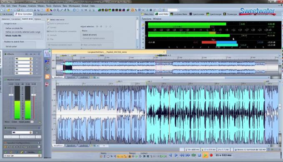
Task: Open the Detection sub-tab
Action: pos(5,19)
